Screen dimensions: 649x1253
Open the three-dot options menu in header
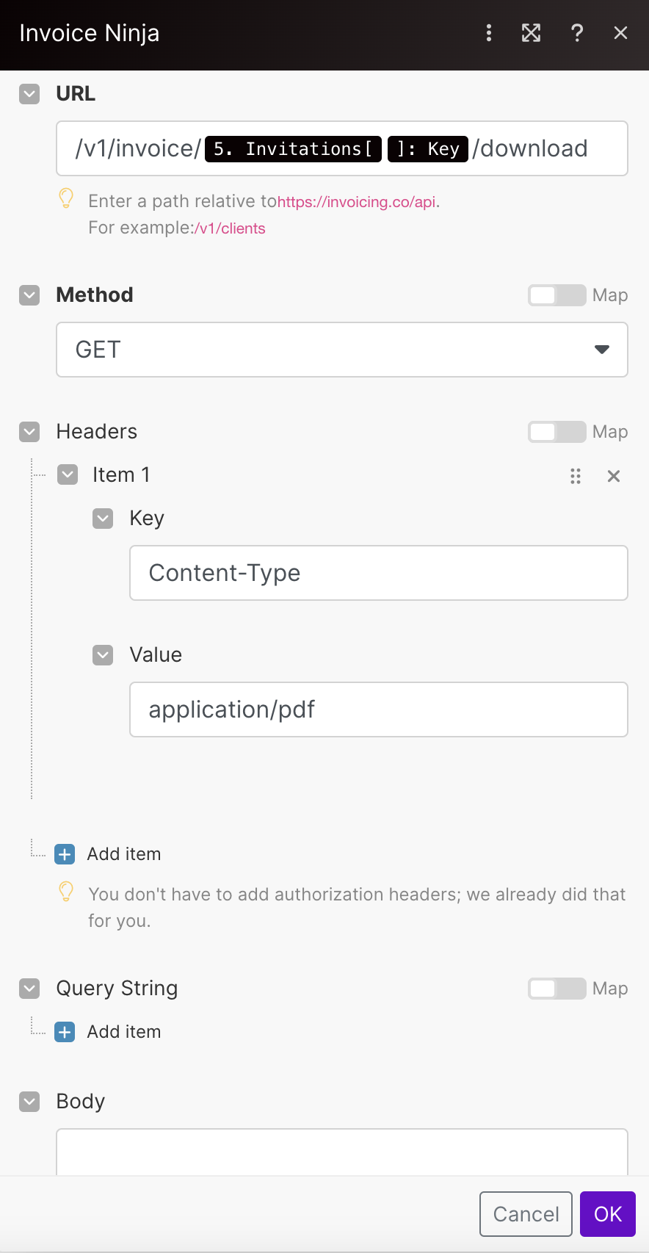point(489,33)
